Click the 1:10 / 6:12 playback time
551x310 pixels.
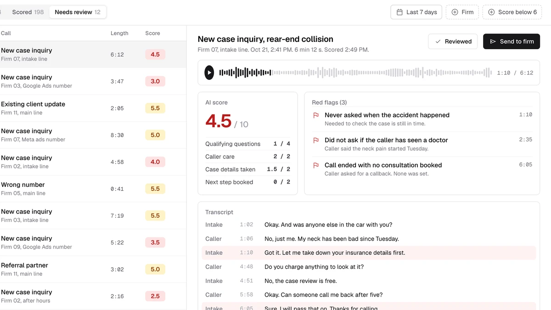(x=515, y=73)
